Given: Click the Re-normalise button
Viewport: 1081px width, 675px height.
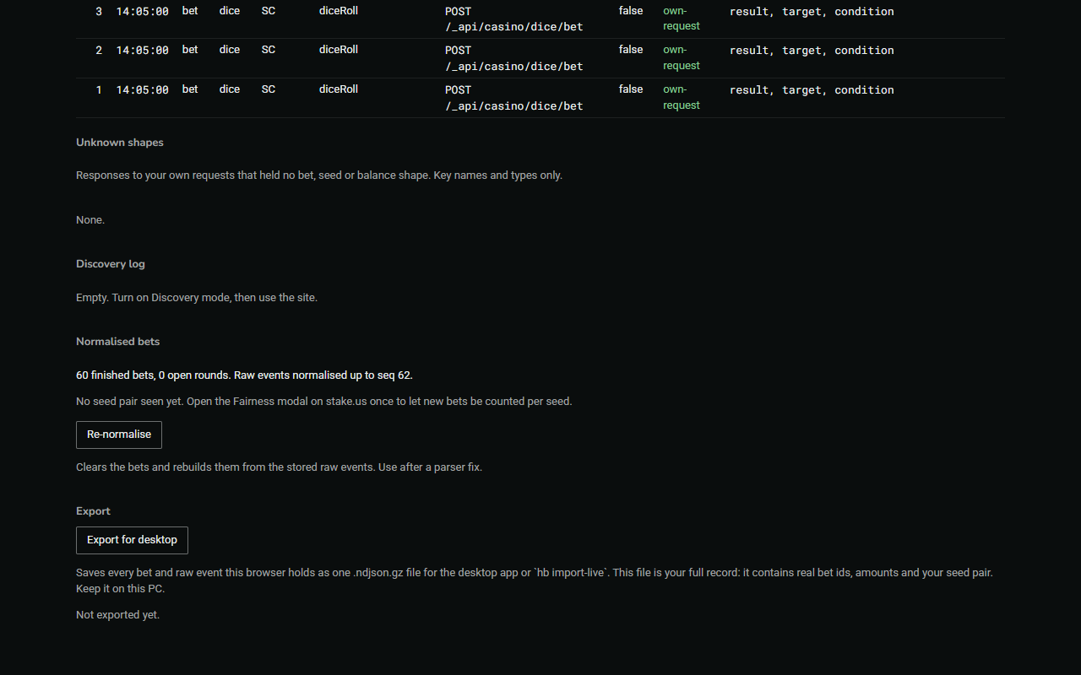Looking at the screenshot, I should tap(119, 435).
